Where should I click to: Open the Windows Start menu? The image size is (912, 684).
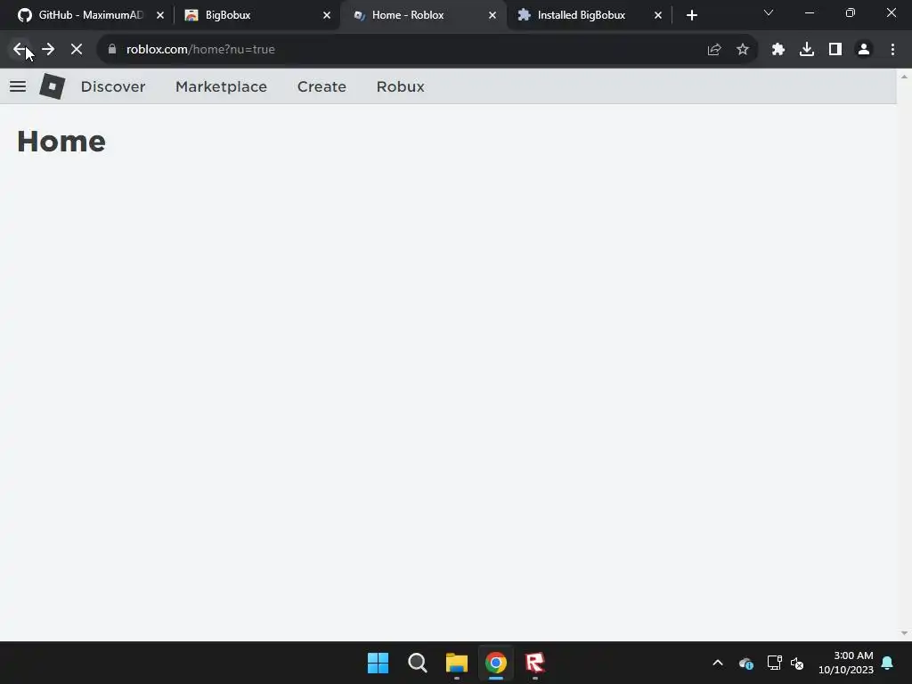[378, 663]
